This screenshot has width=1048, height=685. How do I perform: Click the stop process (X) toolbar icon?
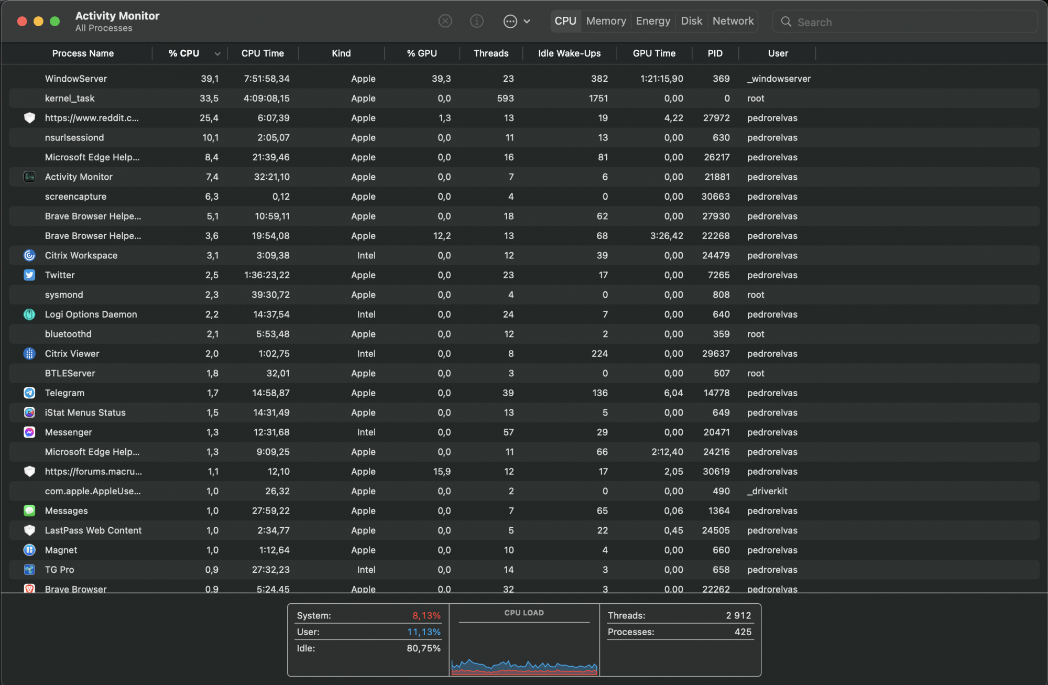(445, 21)
